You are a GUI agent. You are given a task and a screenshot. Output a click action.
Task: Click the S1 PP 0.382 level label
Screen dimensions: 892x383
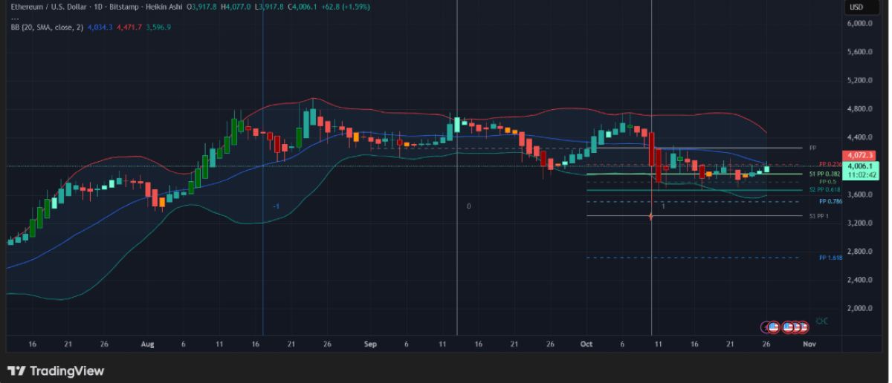(x=825, y=174)
